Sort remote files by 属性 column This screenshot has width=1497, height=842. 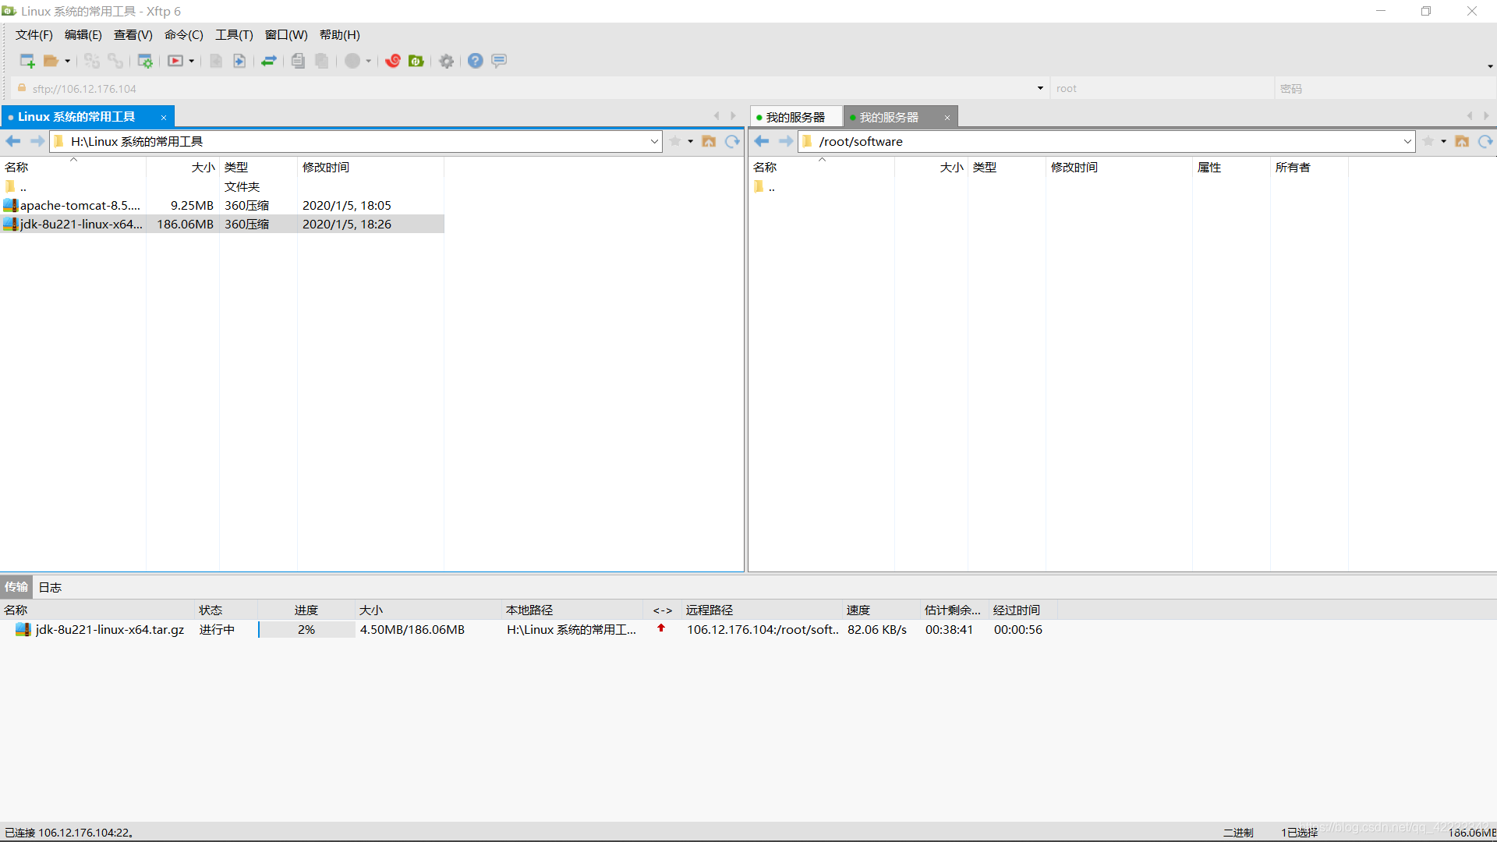1231,167
